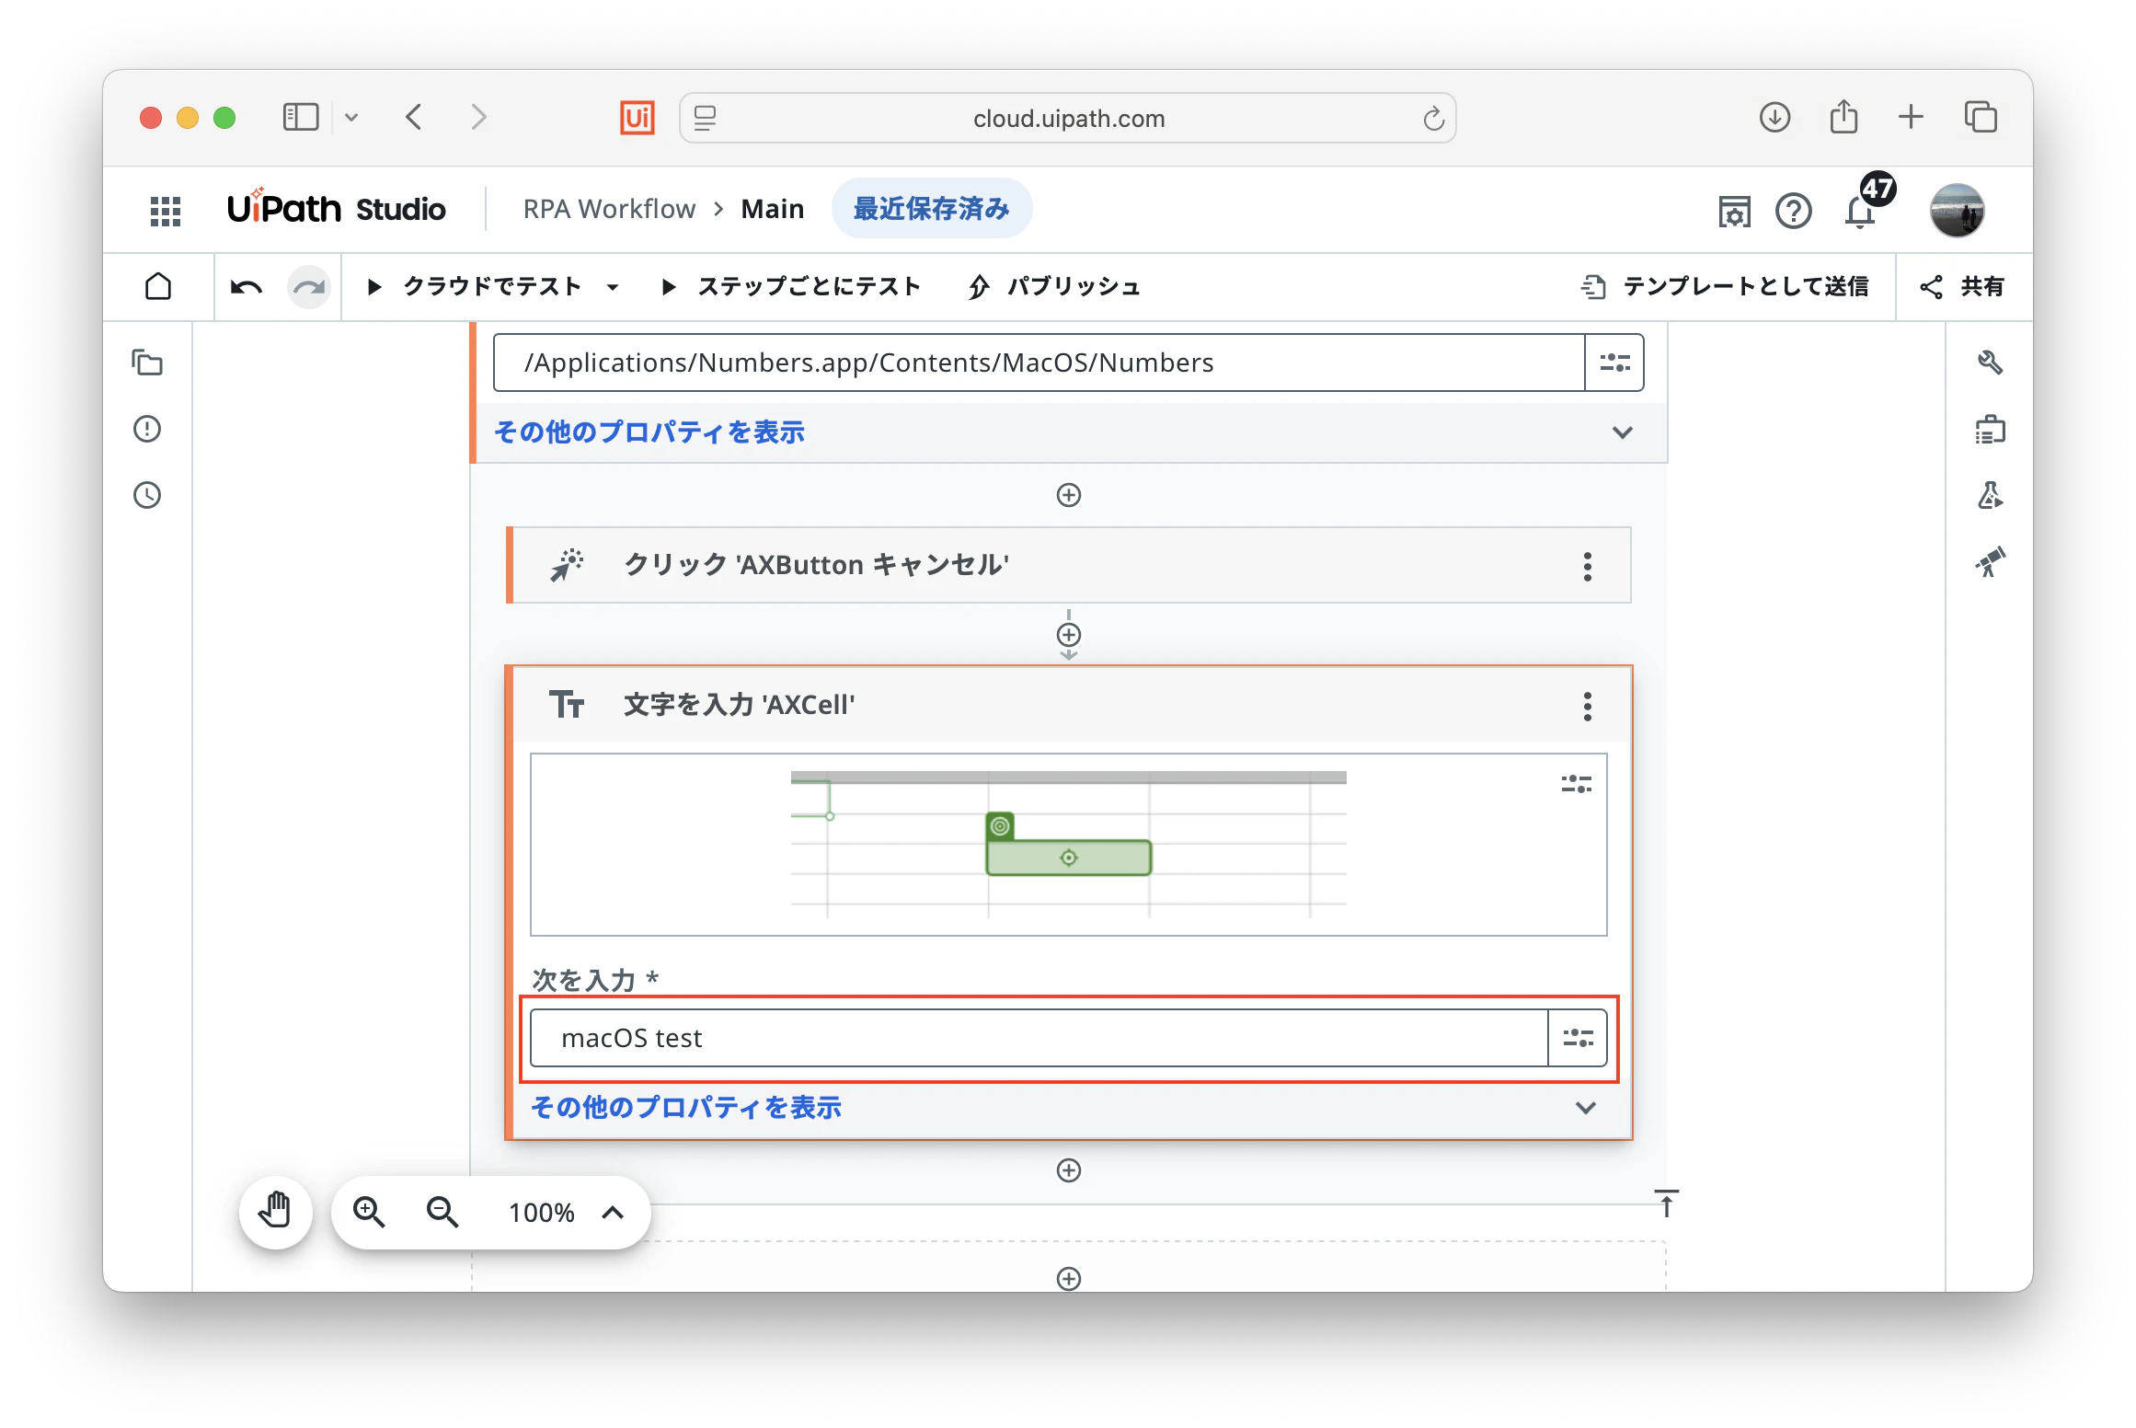Open the project explorer folder panel
The image size is (2136, 1428).
[147, 363]
